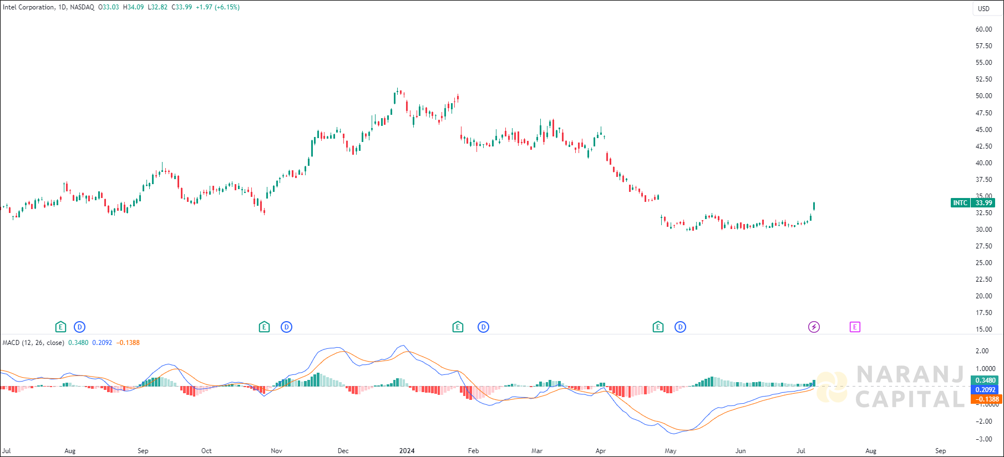
Task: Select the earnings E marker in late January 2024
Action: (x=458, y=327)
